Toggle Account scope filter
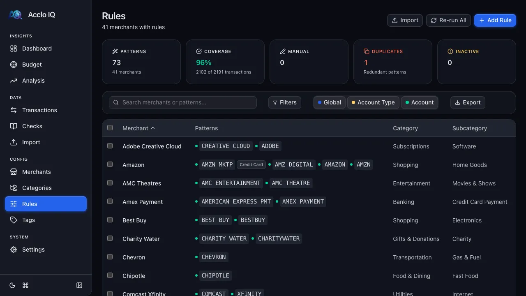Viewport: 526px width, 296px height. [419, 102]
